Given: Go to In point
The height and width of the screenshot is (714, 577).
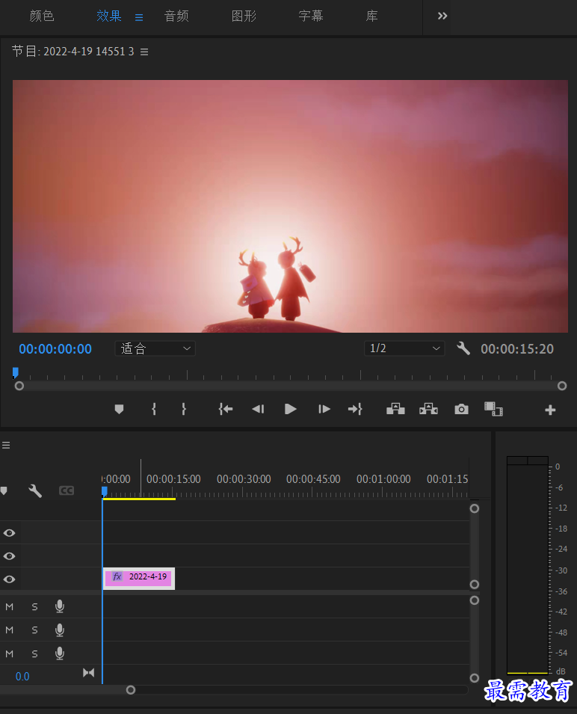Looking at the screenshot, I should pos(225,409).
